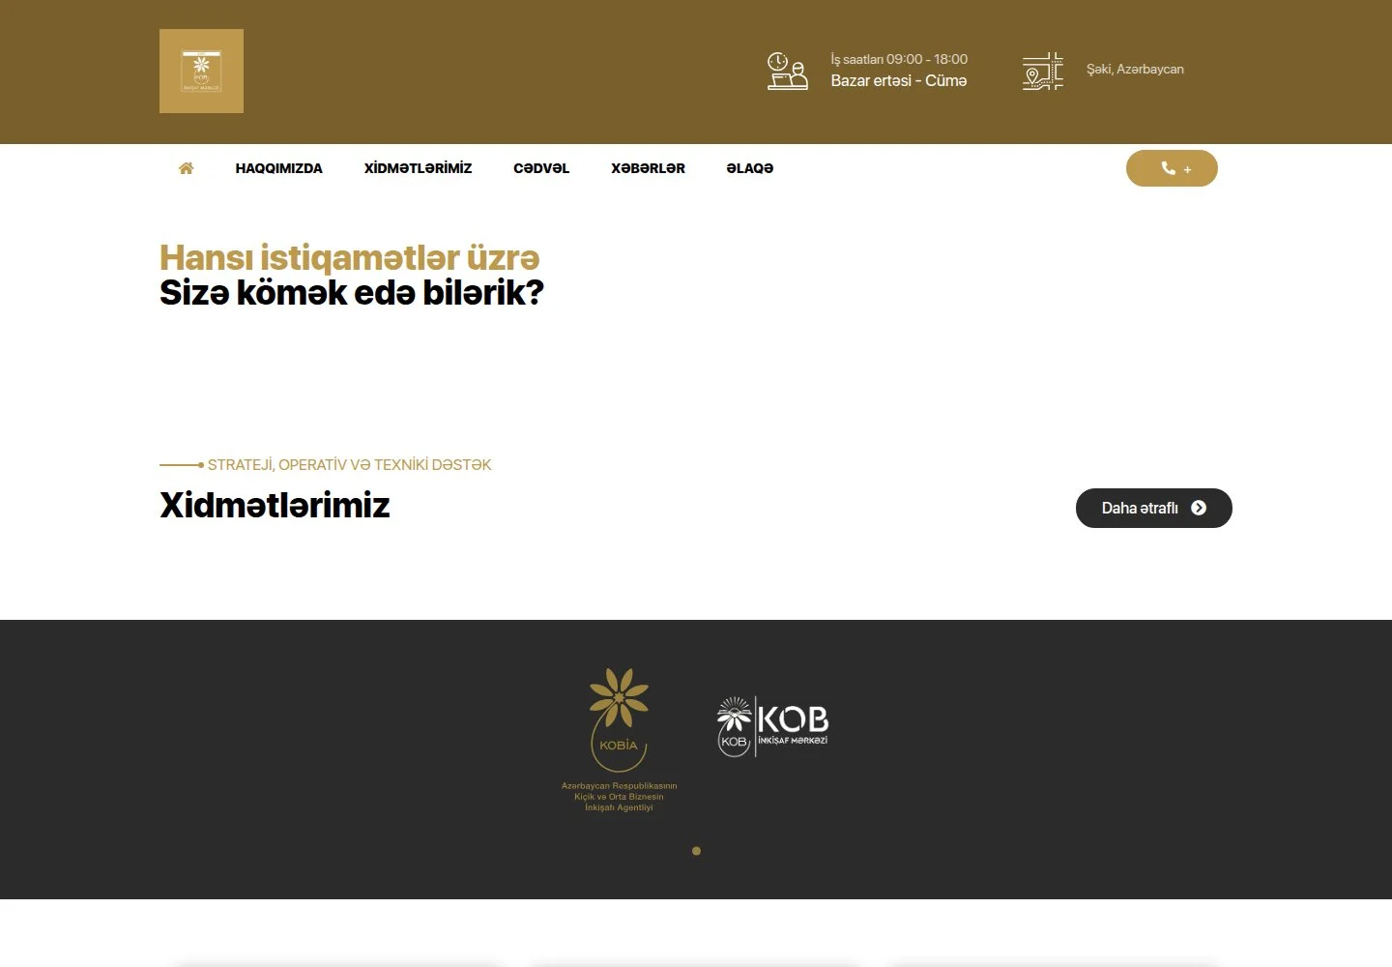Go to the home page icon
The image size is (1392, 967).
tap(187, 168)
